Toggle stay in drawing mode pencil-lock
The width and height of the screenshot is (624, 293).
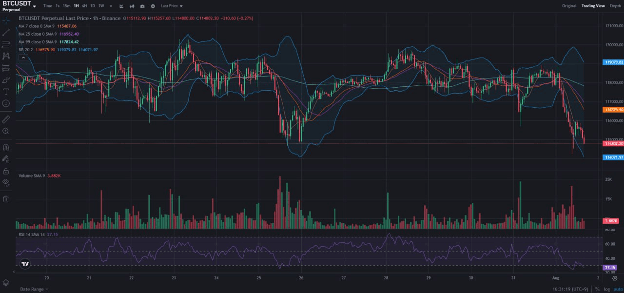[x=6, y=159]
